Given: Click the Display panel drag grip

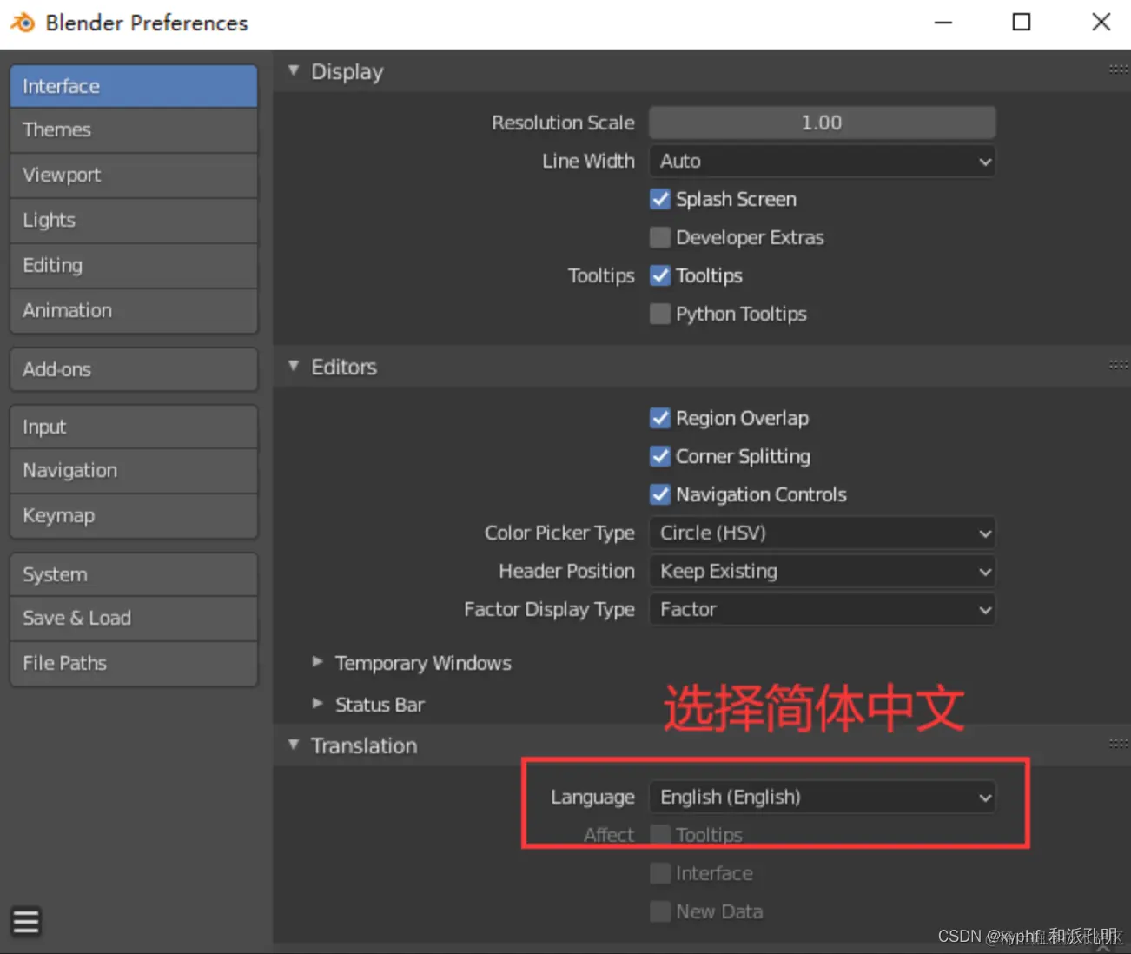Looking at the screenshot, I should pos(1118,70).
